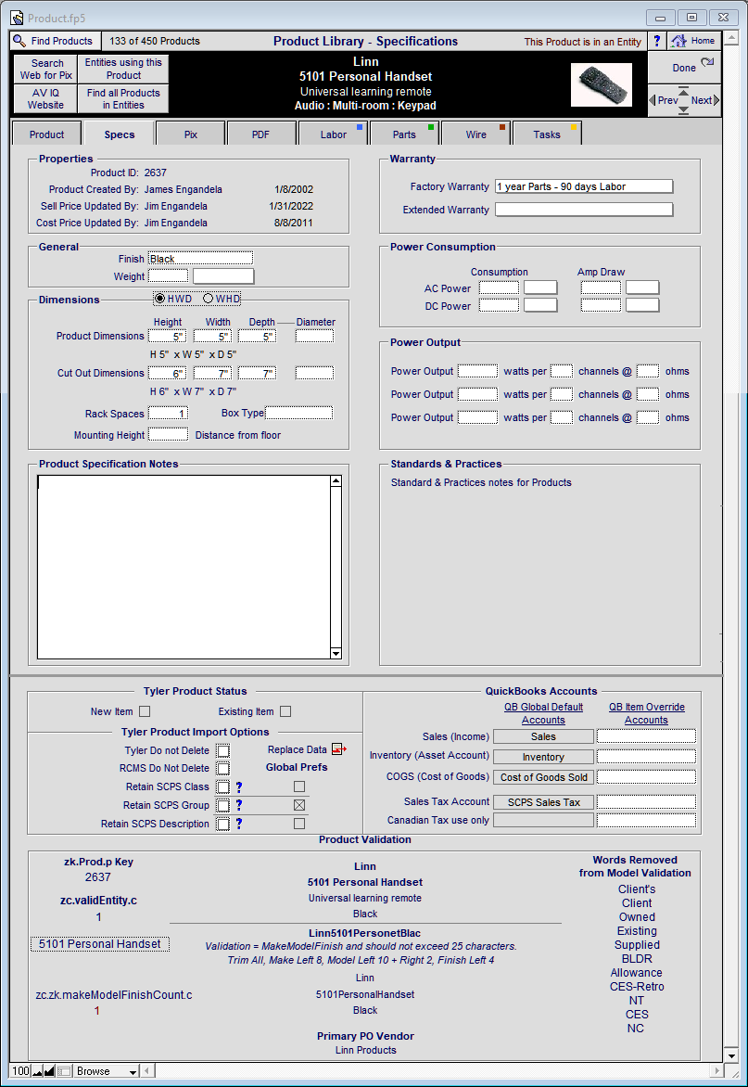This screenshot has width=748, height=1087.
Task: Select the HWD dimension order radio
Action: 160,299
